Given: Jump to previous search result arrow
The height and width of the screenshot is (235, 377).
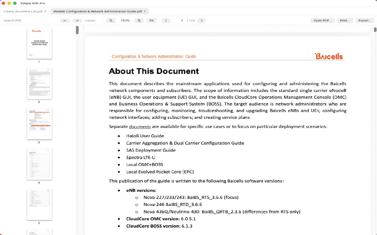Looking at the screenshot, I should [x=65, y=21].
